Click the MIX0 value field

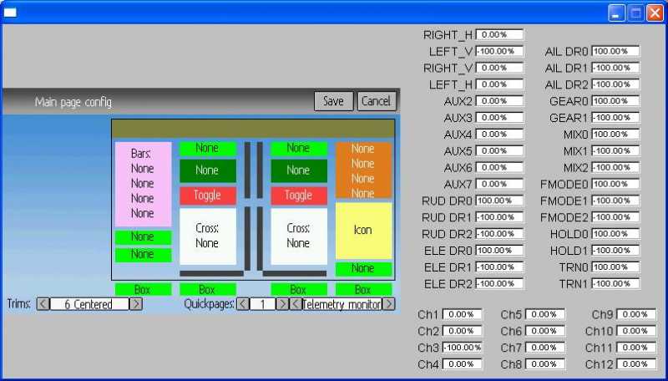click(x=615, y=135)
